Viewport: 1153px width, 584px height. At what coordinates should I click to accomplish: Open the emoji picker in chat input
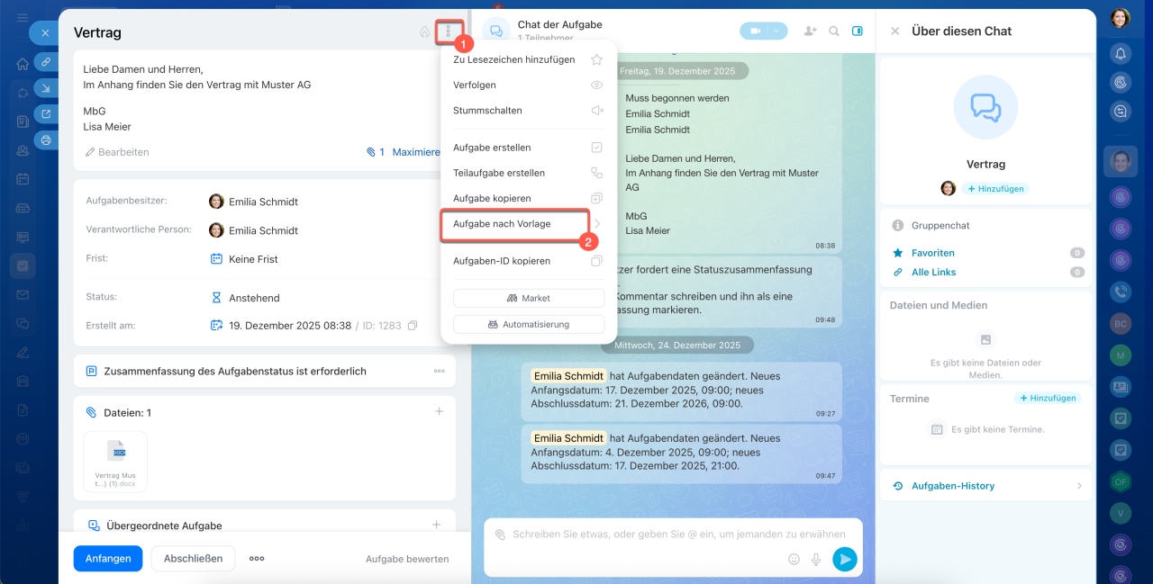[794, 559]
